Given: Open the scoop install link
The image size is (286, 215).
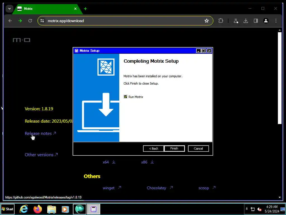Looking at the screenshot, I should (x=207, y=188).
